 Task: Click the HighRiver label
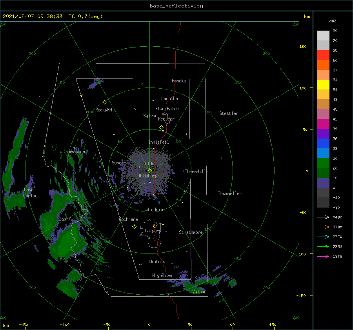(163, 275)
